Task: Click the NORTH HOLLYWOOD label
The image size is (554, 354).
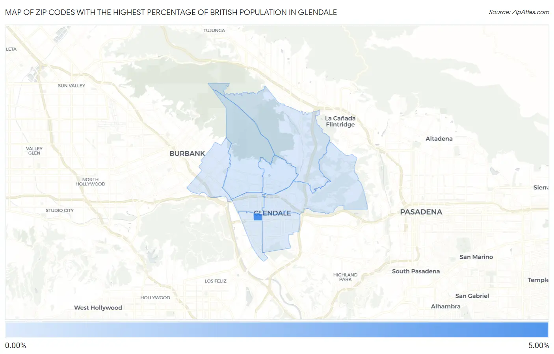Action: [x=90, y=182]
